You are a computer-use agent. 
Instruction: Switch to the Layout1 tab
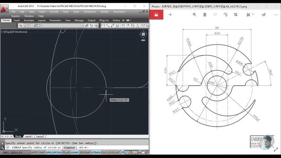[29, 136]
